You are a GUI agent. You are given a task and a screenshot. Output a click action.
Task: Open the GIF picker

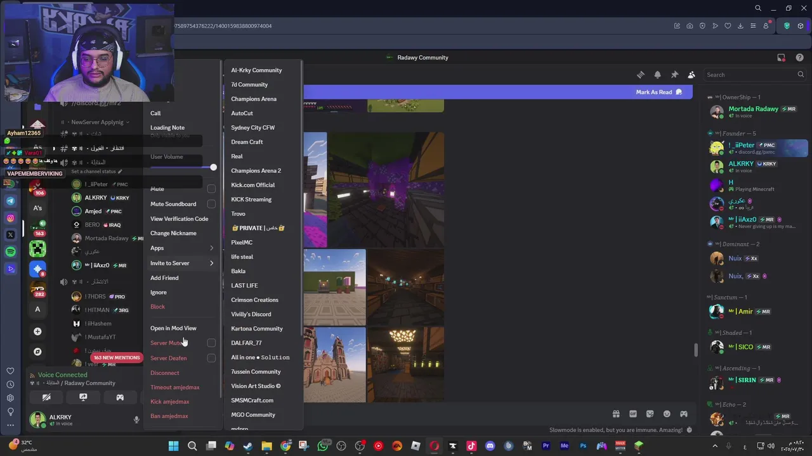point(633,414)
